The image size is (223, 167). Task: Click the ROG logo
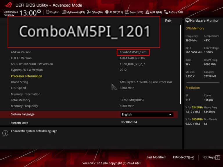tap(8, 5)
